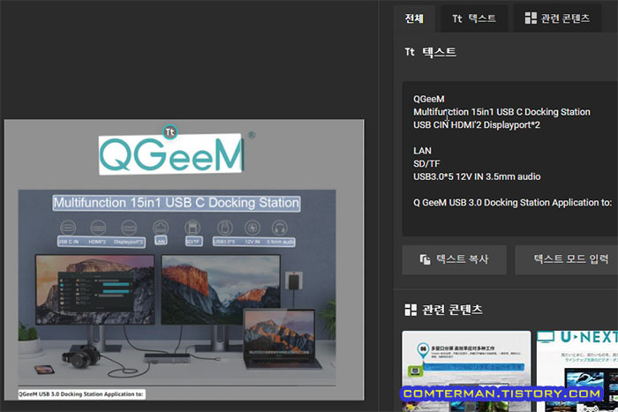Select highlighted 'USB C IN HDMI*2 Displayport*2' label box

(x=102, y=242)
